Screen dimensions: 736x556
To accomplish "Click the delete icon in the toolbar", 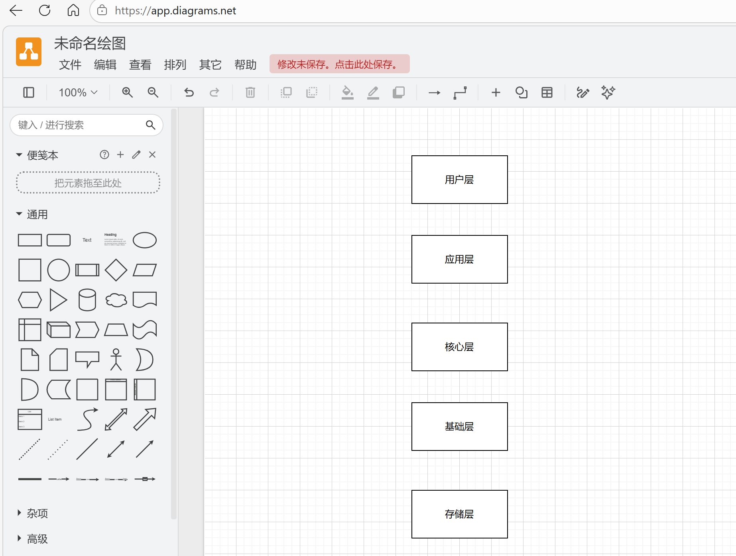I will (x=250, y=92).
